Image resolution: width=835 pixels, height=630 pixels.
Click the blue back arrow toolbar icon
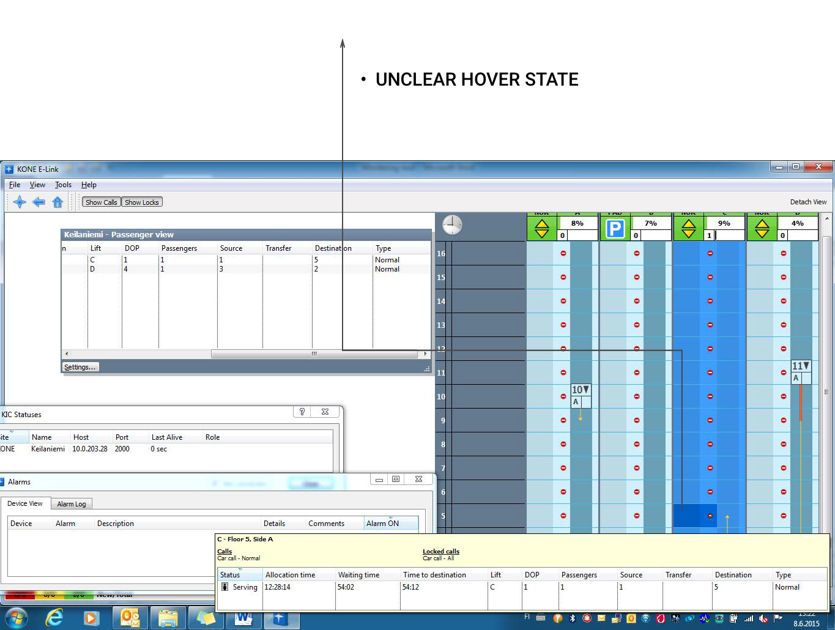coord(39,202)
